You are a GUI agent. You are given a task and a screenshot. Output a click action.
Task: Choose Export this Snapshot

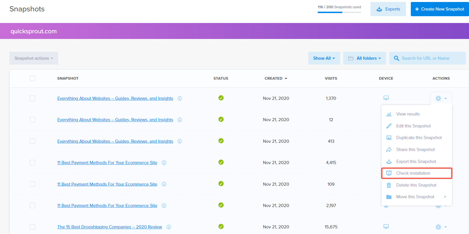416,161
